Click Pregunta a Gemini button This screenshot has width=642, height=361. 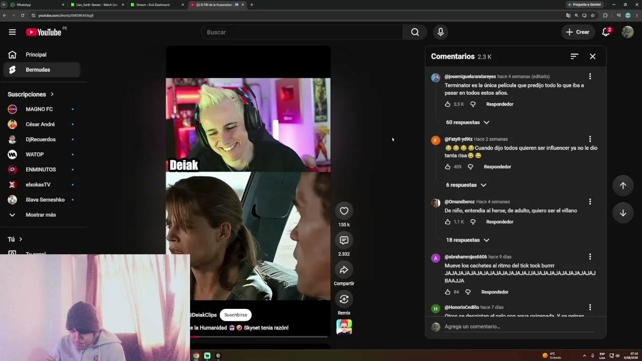click(584, 5)
